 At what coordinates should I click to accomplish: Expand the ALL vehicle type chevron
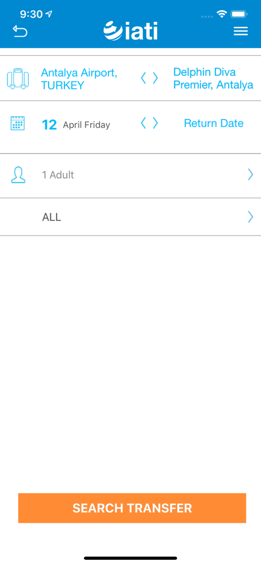250,217
